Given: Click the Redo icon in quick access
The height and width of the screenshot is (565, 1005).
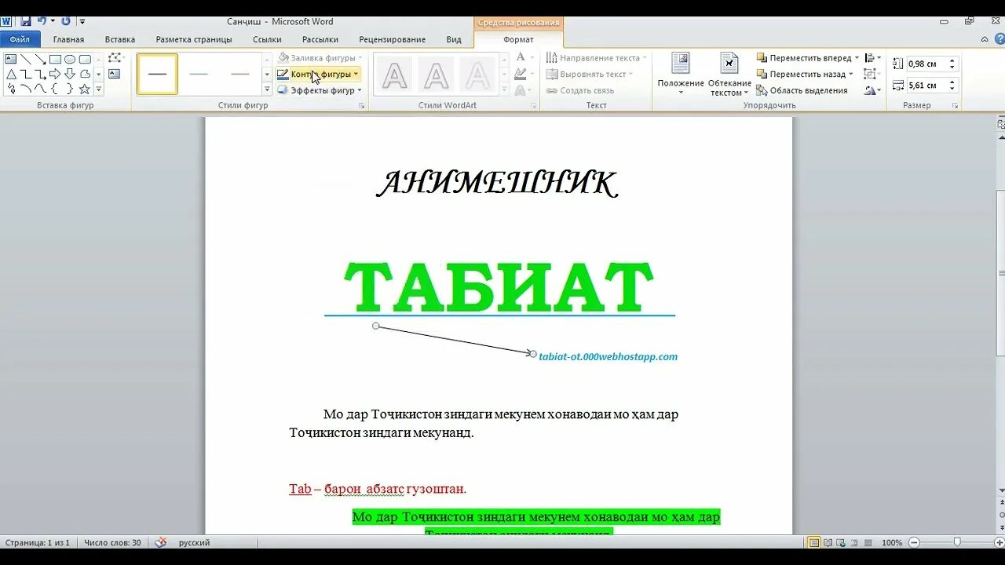Looking at the screenshot, I should point(66,21).
